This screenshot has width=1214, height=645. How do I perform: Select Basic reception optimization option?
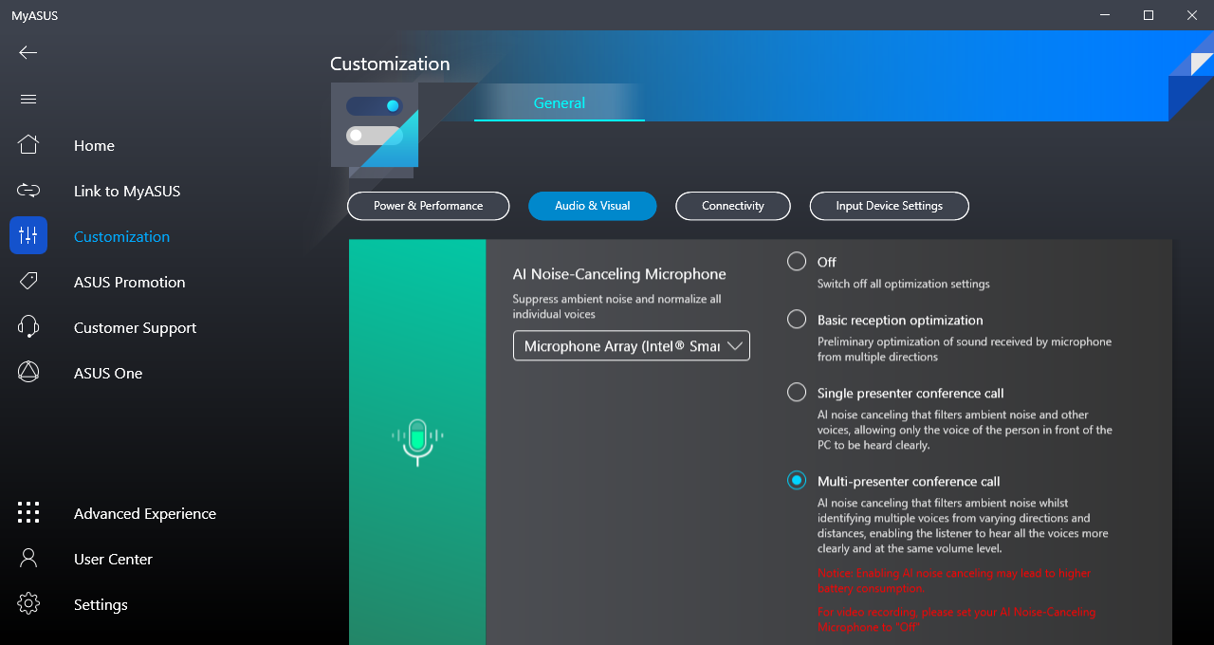coord(797,320)
